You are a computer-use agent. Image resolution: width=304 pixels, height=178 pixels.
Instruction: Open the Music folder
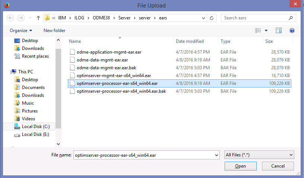[x=28, y=103]
